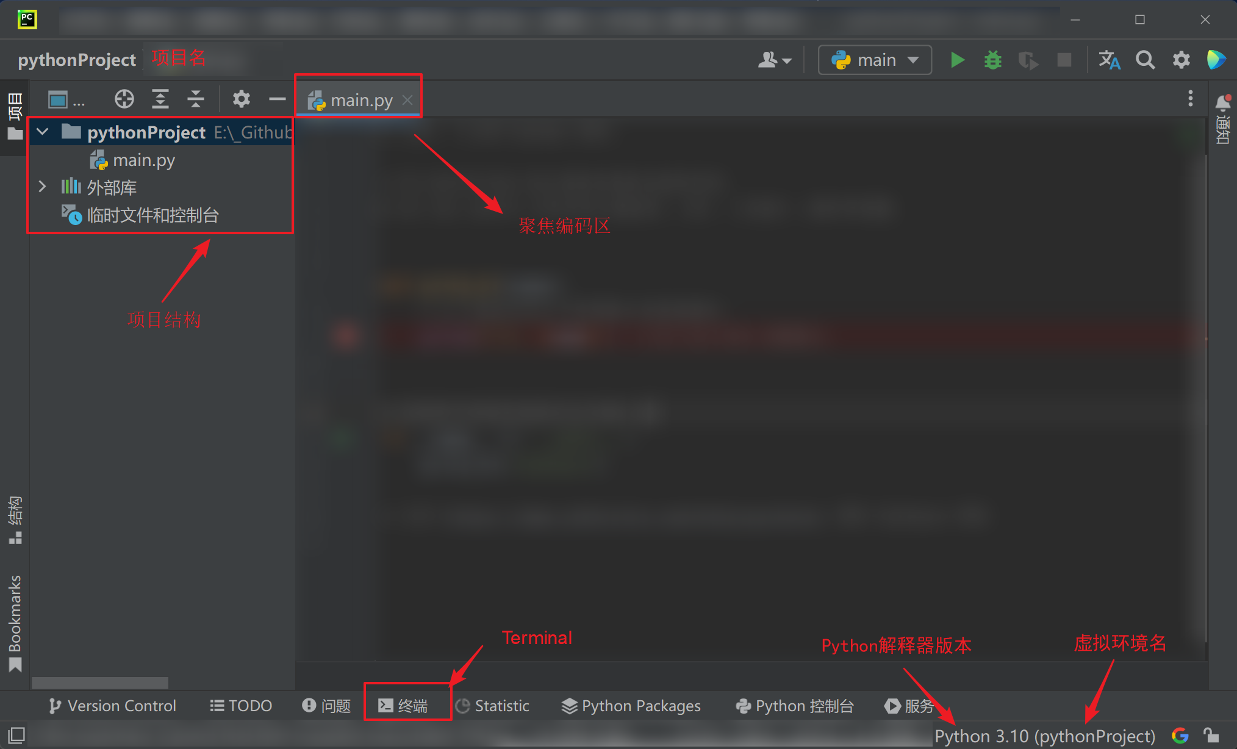The height and width of the screenshot is (749, 1237).
Task: Expand the 外部库 tree node
Action: tap(42, 187)
